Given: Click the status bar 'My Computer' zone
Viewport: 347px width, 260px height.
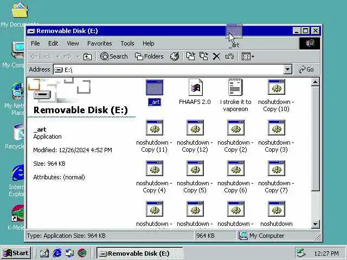Looking at the screenshot, I should (x=278, y=236).
